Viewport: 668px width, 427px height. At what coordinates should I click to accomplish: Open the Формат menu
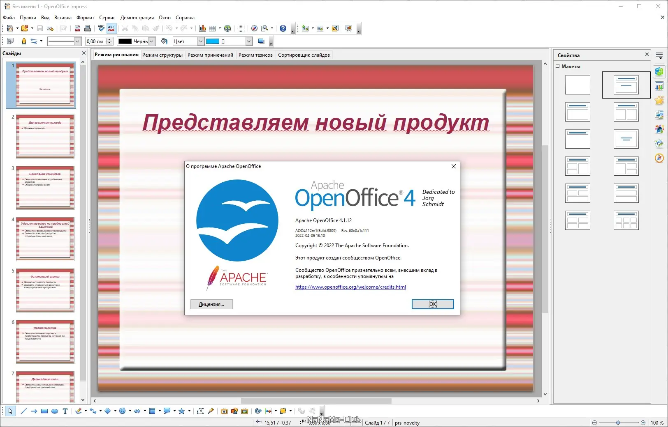click(85, 18)
